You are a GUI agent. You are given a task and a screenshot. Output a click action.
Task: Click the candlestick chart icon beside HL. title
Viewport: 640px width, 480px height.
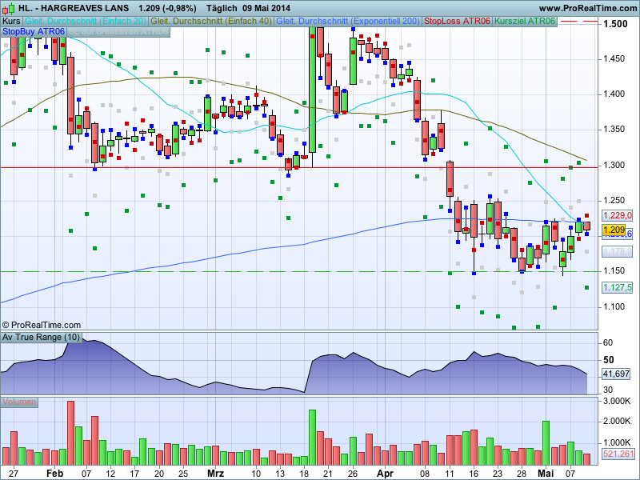point(8,7)
